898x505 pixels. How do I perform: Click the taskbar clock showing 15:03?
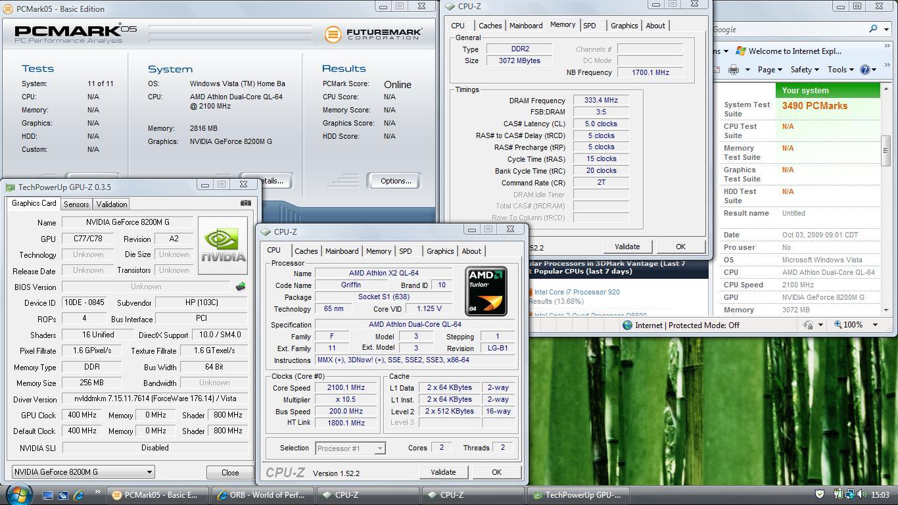(880, 494)
